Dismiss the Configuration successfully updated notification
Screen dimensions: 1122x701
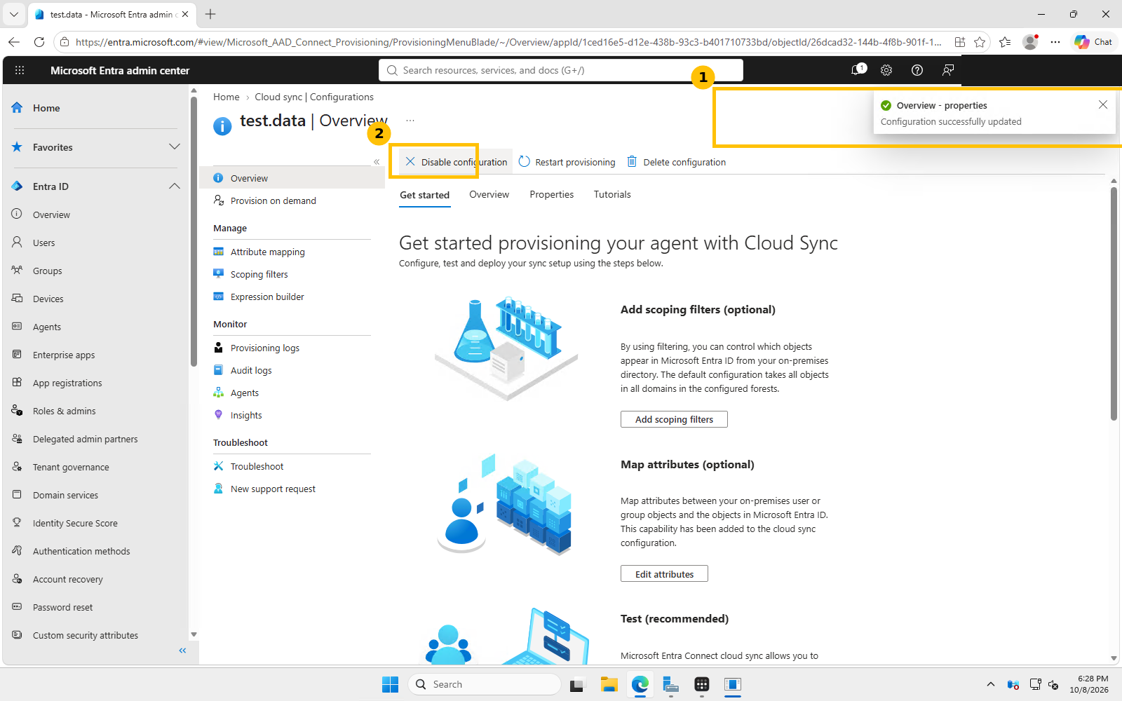[1103, 104]
